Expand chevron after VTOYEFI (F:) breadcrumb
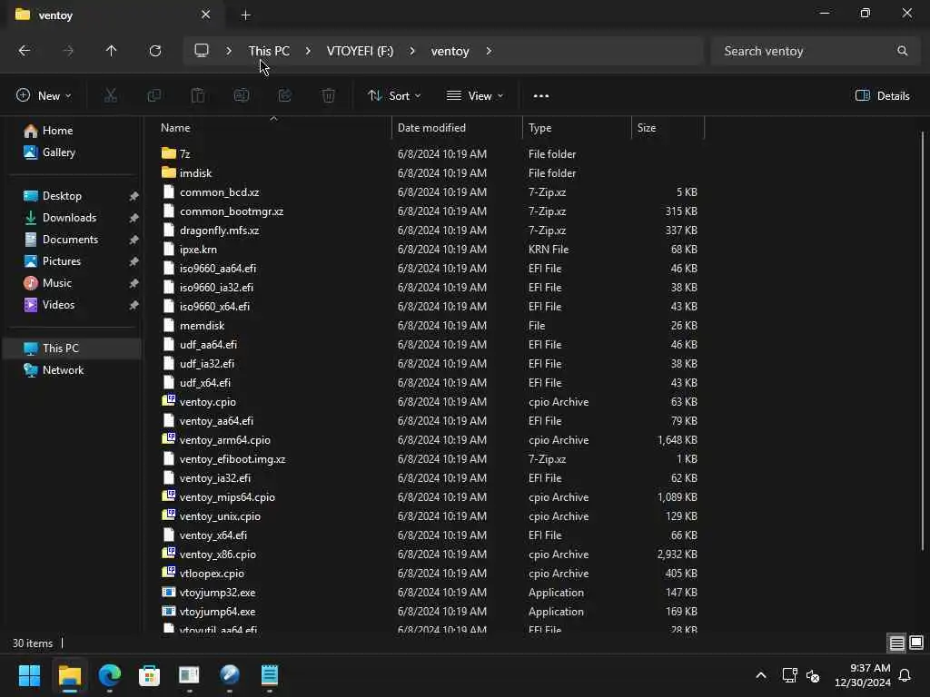The image size is (930, 697). point(412,51)
